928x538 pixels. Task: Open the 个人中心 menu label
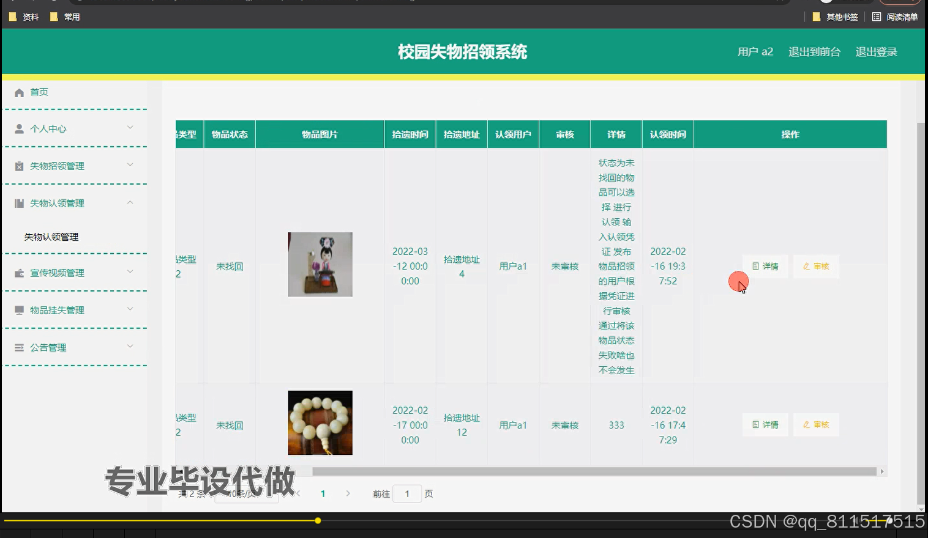(x=48, y=129)
